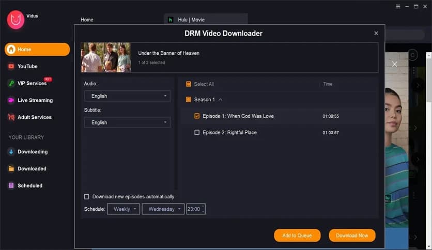Click the VIP Services key icon
The image size is (432, 250).
pyautogui.click(x=11, y=83)
